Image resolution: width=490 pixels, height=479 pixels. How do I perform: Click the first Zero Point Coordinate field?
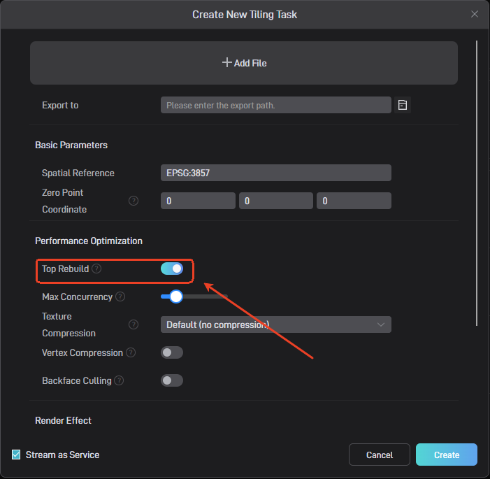coord(198,201)
